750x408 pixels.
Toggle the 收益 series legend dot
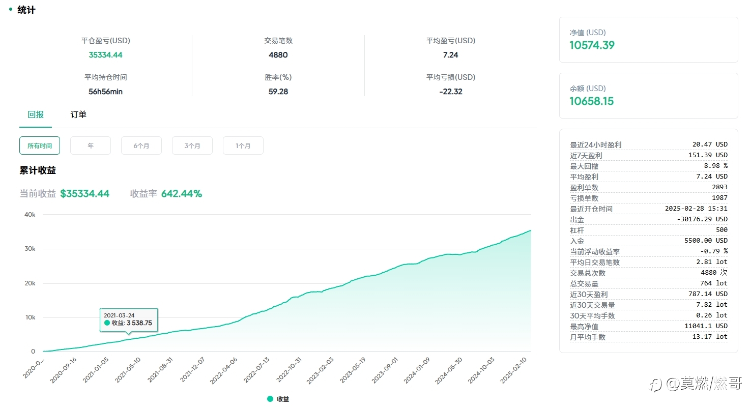point(270,399)
